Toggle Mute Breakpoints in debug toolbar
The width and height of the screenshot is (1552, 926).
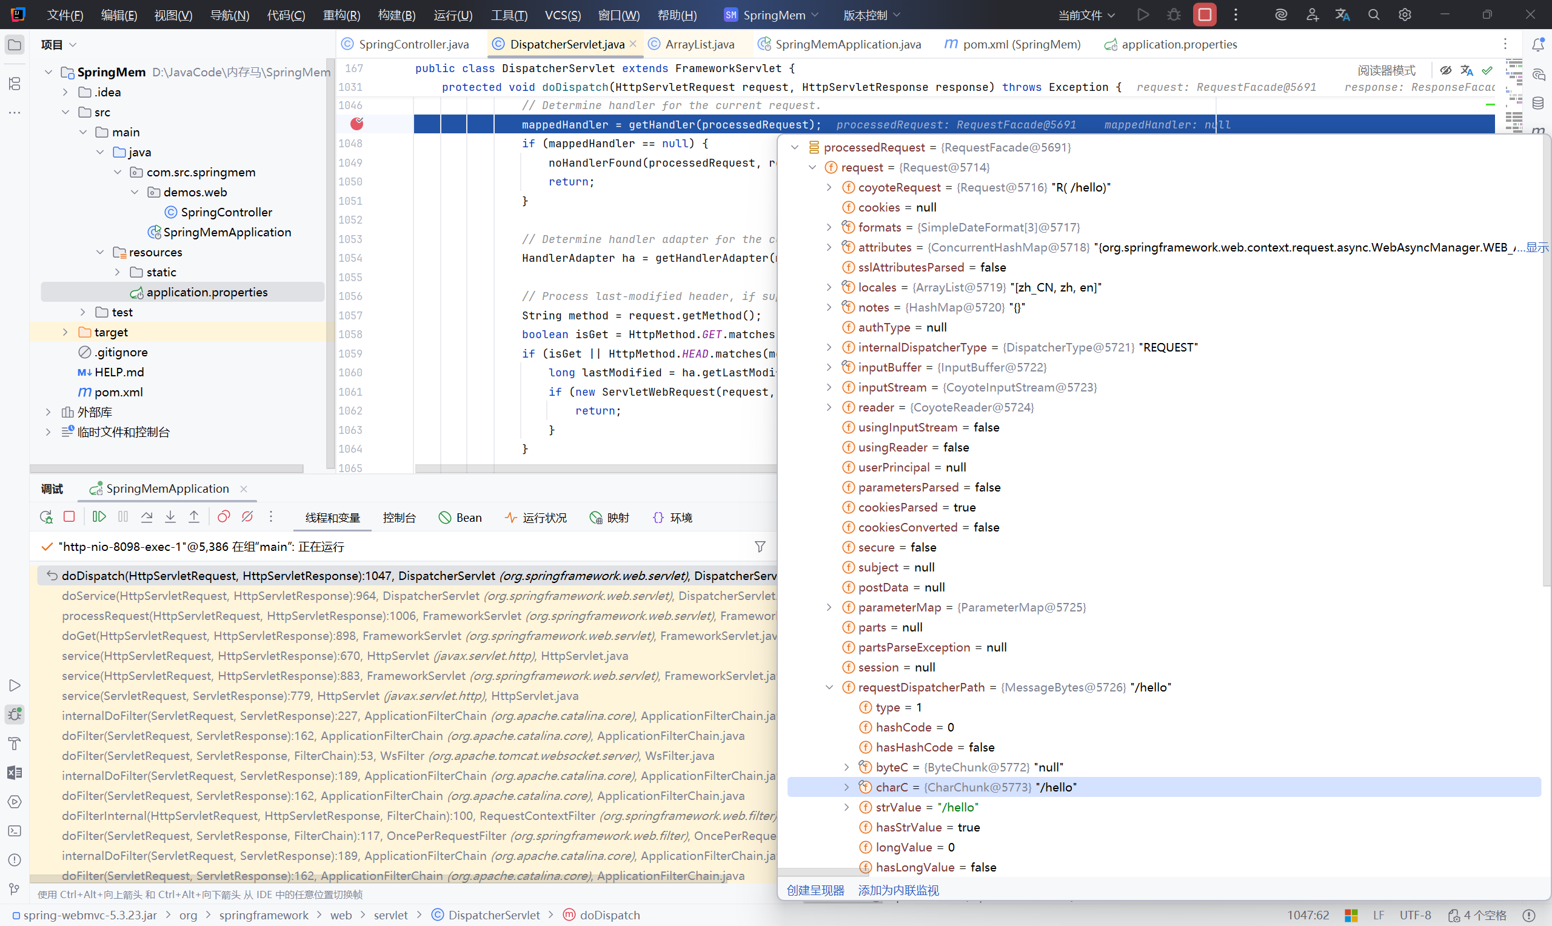coord(247,517)
